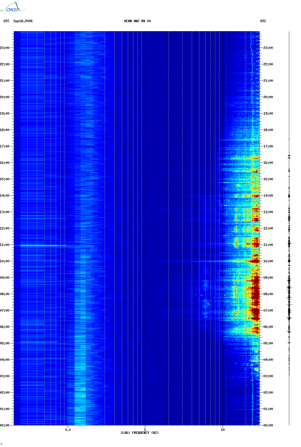This screenshot has height=447, width=301.
Task: Click the OFGC logo icon
Action: (x=13, y=7)
